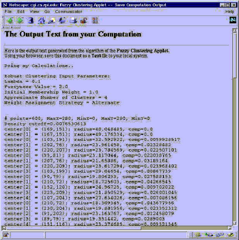
Task: Open the File menu
Action: click(8, 12)
